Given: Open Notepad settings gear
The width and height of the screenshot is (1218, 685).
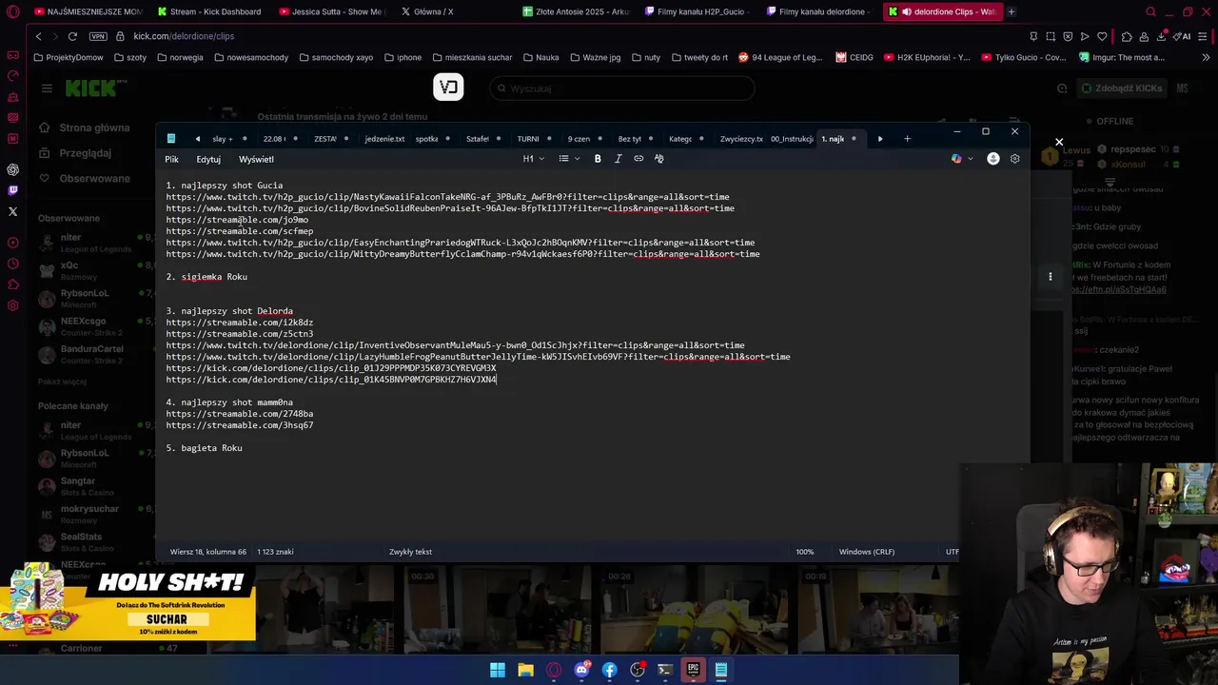Looking at the screenshot, I should point(1014,159).
